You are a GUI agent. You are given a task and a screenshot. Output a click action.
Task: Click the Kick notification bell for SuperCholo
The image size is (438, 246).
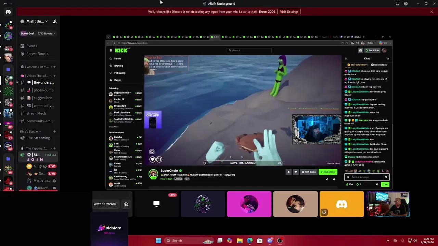click(288, 172)
